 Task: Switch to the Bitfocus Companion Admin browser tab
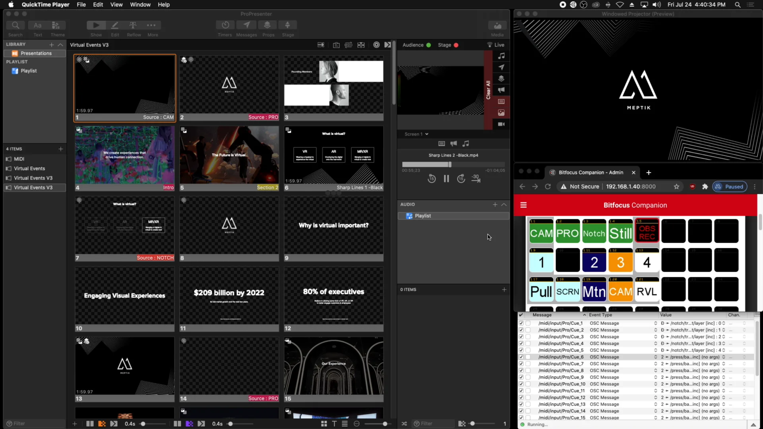click(591, 172)
